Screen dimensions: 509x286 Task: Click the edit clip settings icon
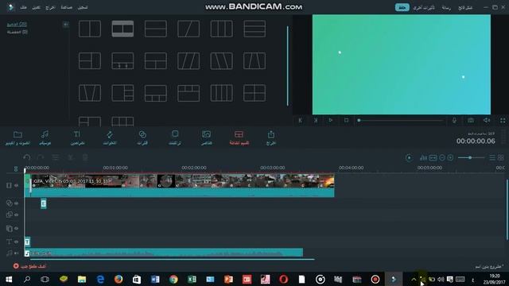pyautogui.click(x=56, y=157)
